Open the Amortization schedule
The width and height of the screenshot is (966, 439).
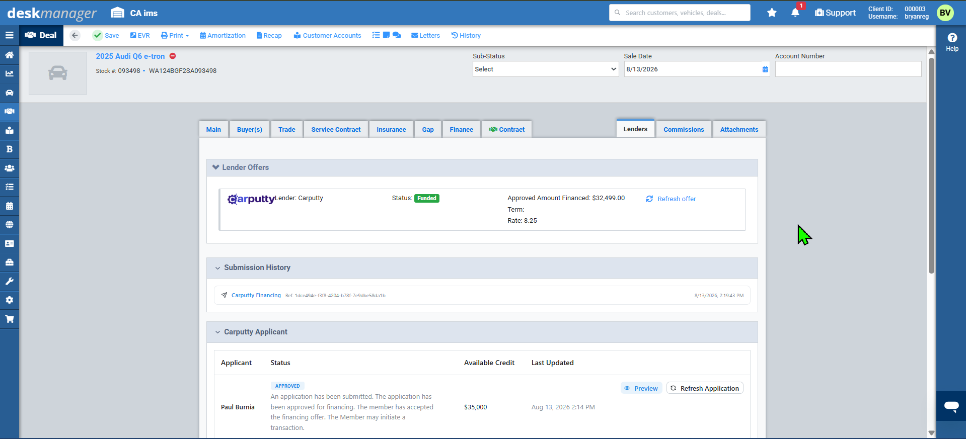tap(222, 35)
